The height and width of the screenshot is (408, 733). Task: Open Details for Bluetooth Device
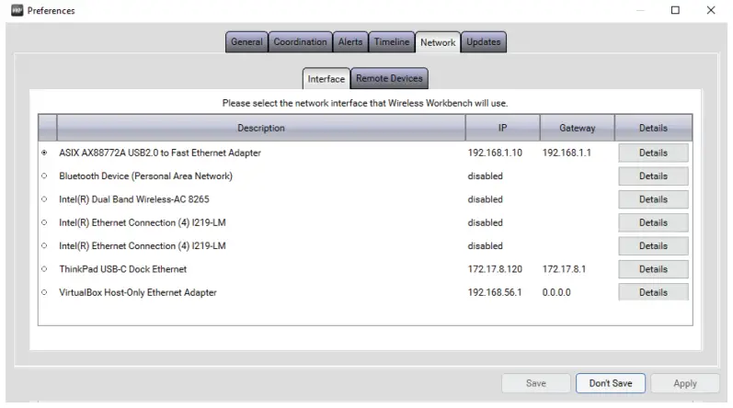(653, 176)
